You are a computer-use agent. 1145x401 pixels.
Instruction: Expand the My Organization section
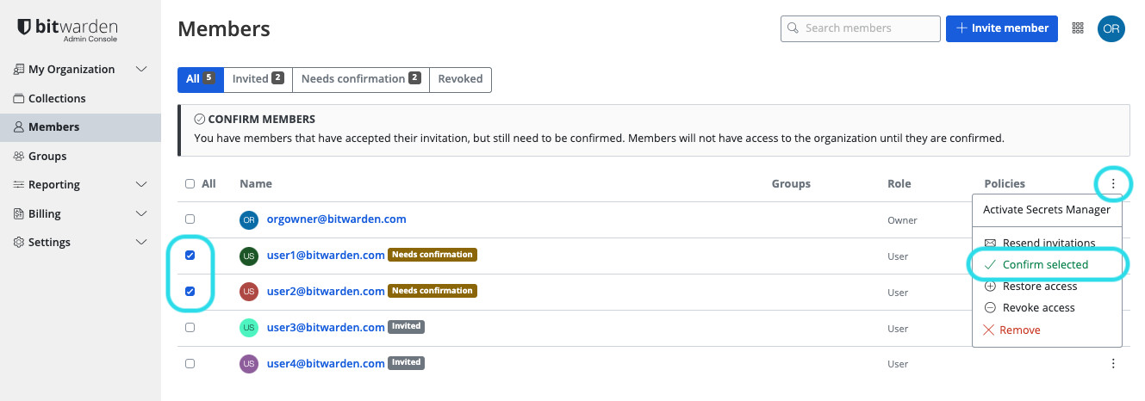(142, 69)
